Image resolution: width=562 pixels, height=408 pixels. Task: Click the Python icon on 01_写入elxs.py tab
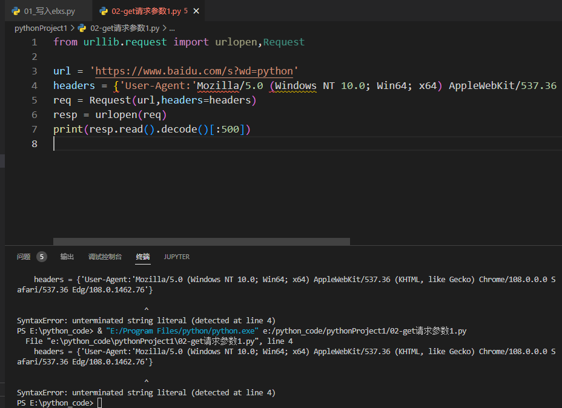[x=16, y=11]
